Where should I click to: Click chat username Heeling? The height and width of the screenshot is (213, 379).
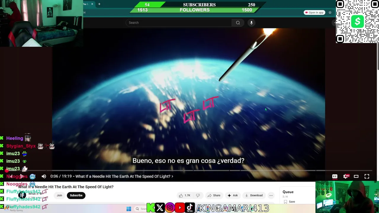[15, 138]
